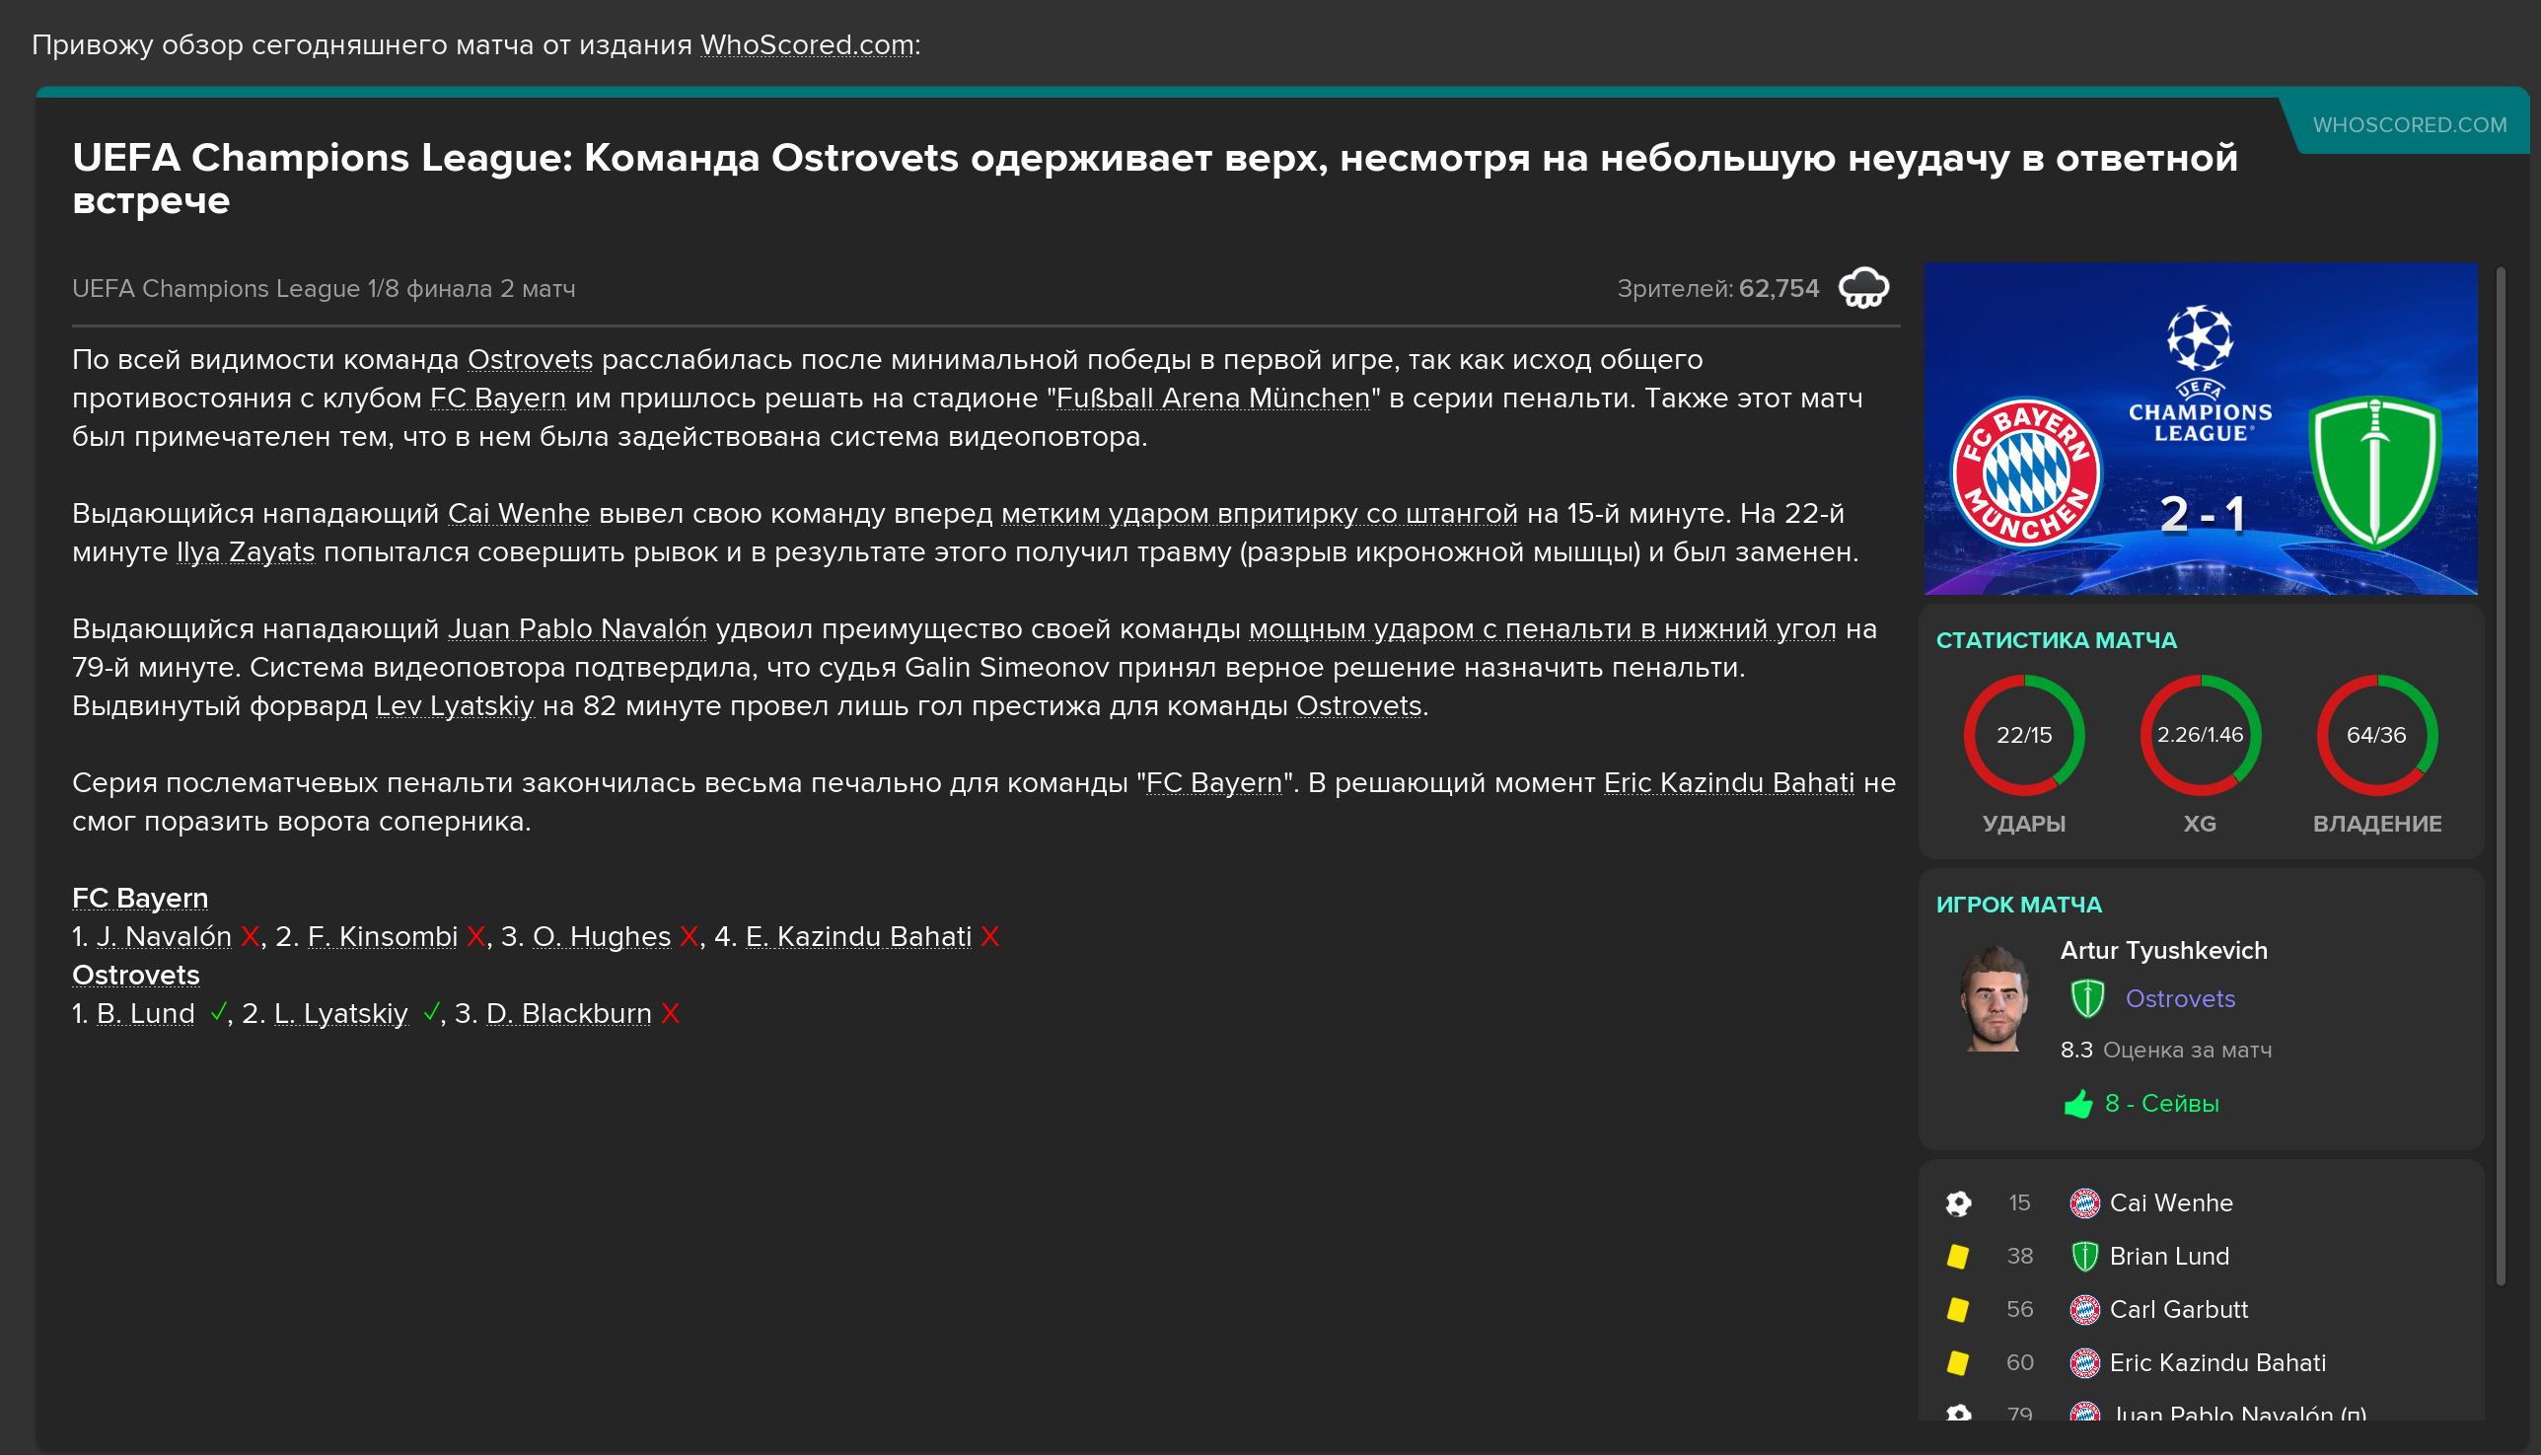Screen dimensions: 2541x1455
Task: Click the green check after L. Lyatskiy penalty
Action: coord(431,1013)
